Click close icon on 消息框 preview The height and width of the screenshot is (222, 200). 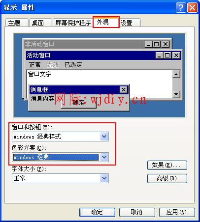[124, 89]
